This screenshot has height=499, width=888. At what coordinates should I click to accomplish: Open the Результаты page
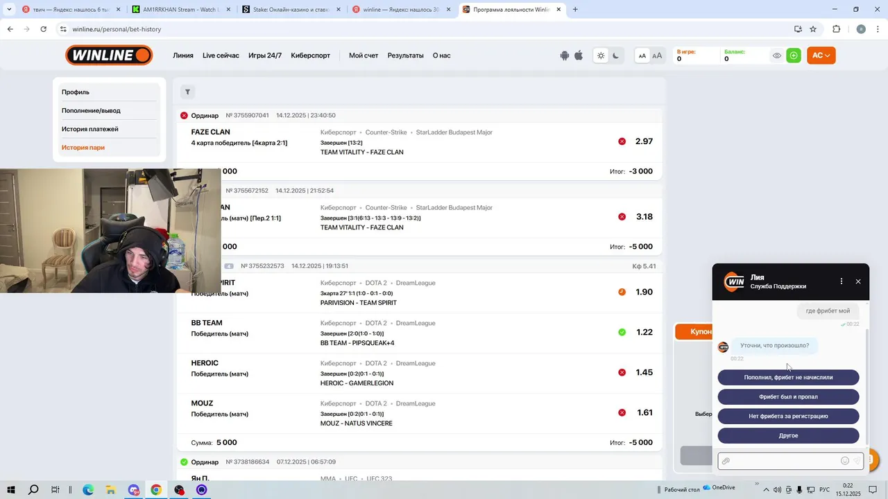coord(406,55)
